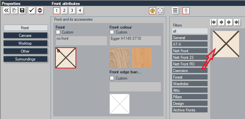Viewport: 245px width, 119px height.
Task: Select the Worktop category button
Action: [x=25, y=43]
